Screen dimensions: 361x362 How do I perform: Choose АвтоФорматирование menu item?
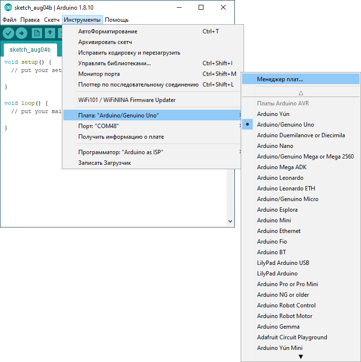[152, 31]
